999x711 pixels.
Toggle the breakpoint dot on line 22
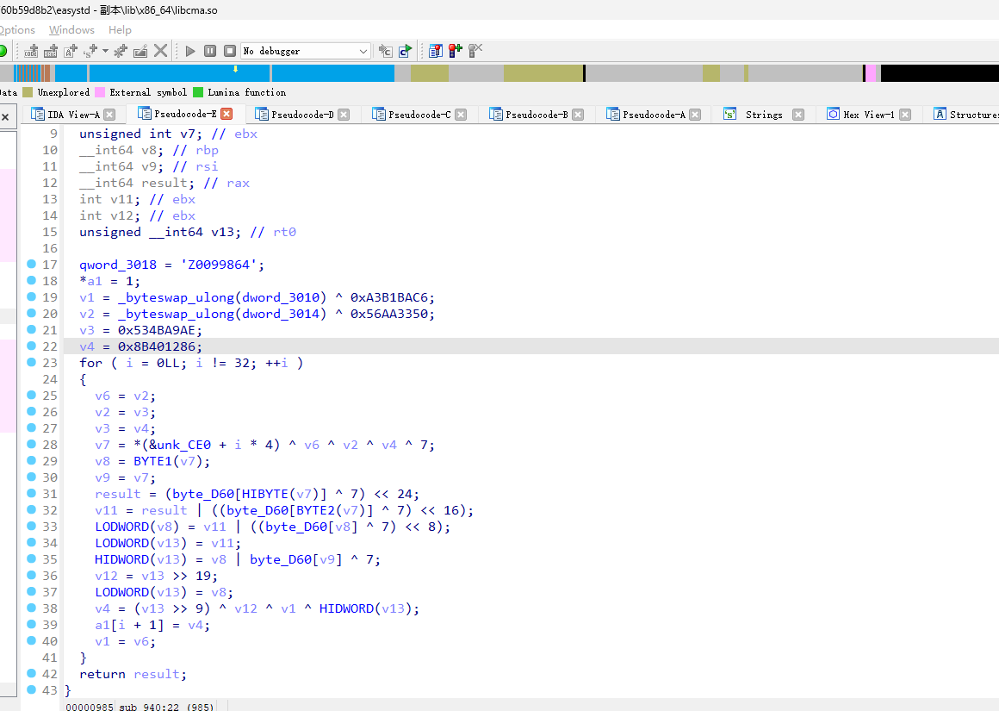[32, 346]
